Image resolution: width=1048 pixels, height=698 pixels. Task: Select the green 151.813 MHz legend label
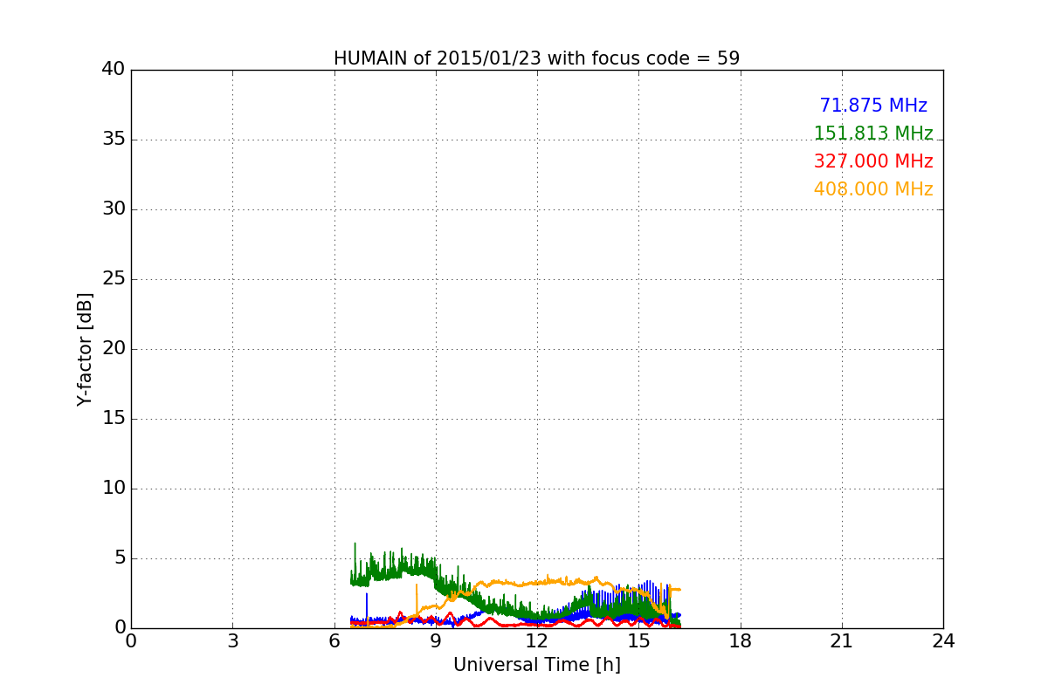tap(873, 133)
